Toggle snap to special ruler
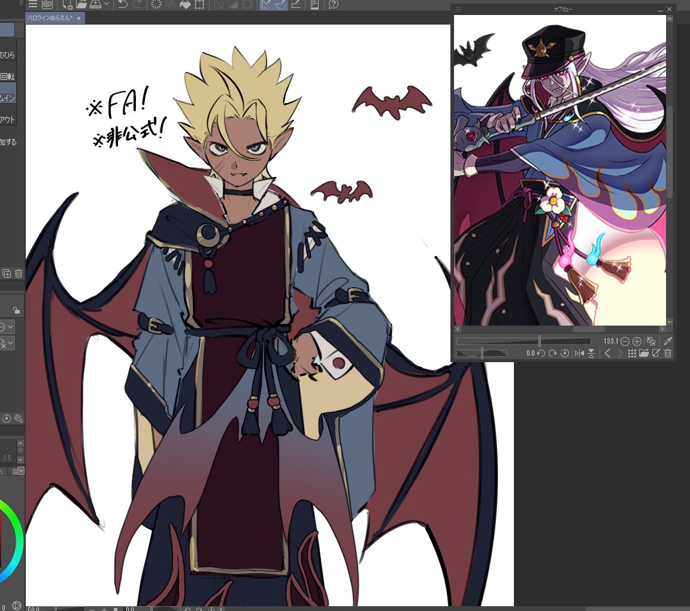Viewport: 690px width, 611px height. pyautogui.click(x=281, y=4)
